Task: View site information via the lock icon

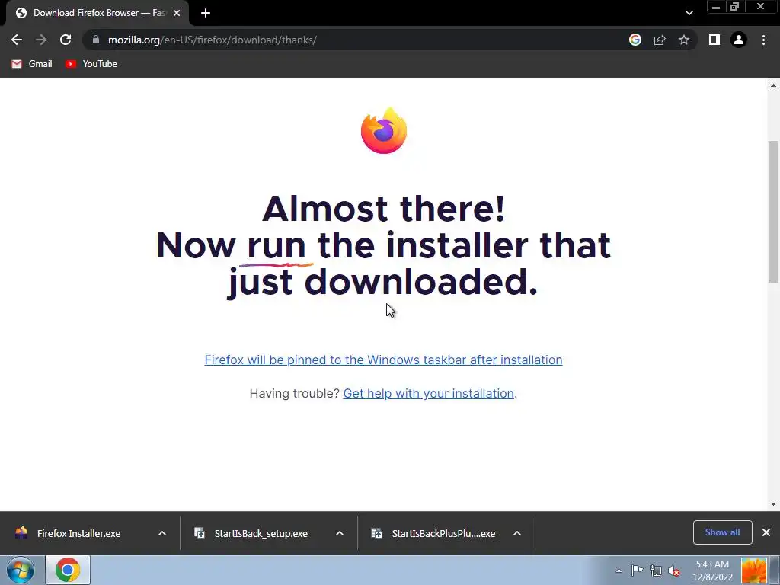Action: pos(96,40)
